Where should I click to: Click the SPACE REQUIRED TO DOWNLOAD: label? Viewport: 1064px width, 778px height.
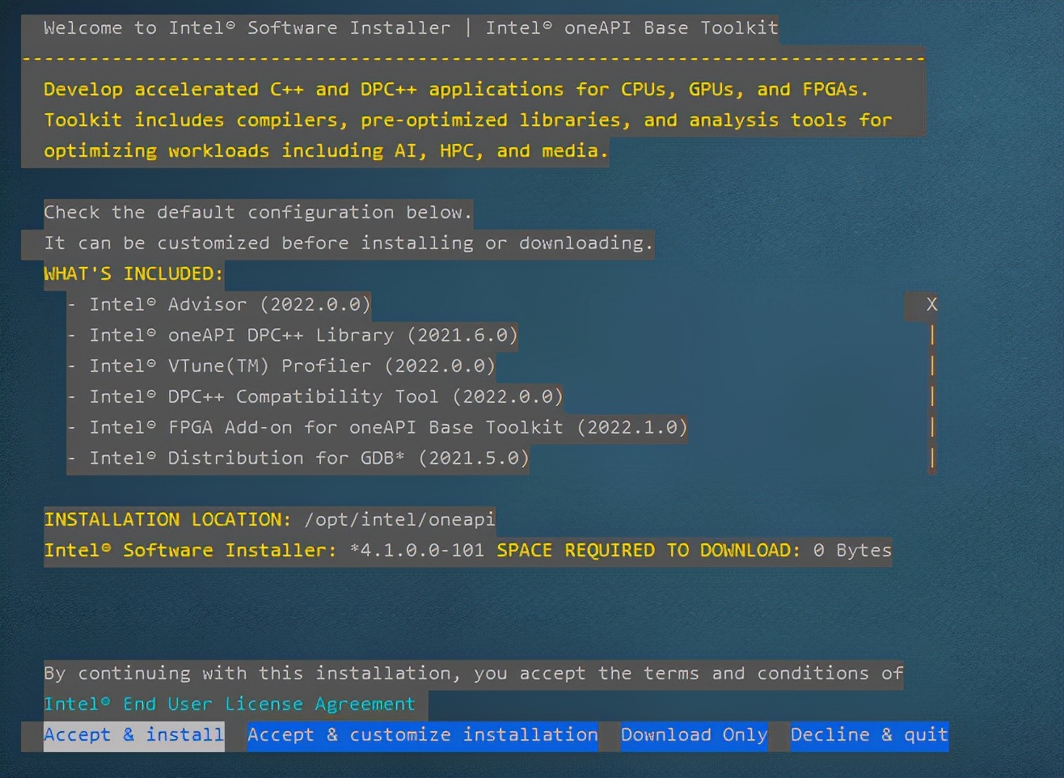point(648,550)
